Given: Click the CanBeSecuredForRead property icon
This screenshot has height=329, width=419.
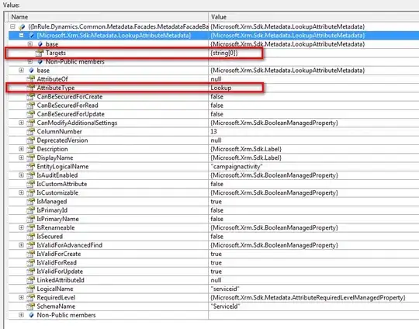Looking at the screenshot, I should click(x=31, y=106).
